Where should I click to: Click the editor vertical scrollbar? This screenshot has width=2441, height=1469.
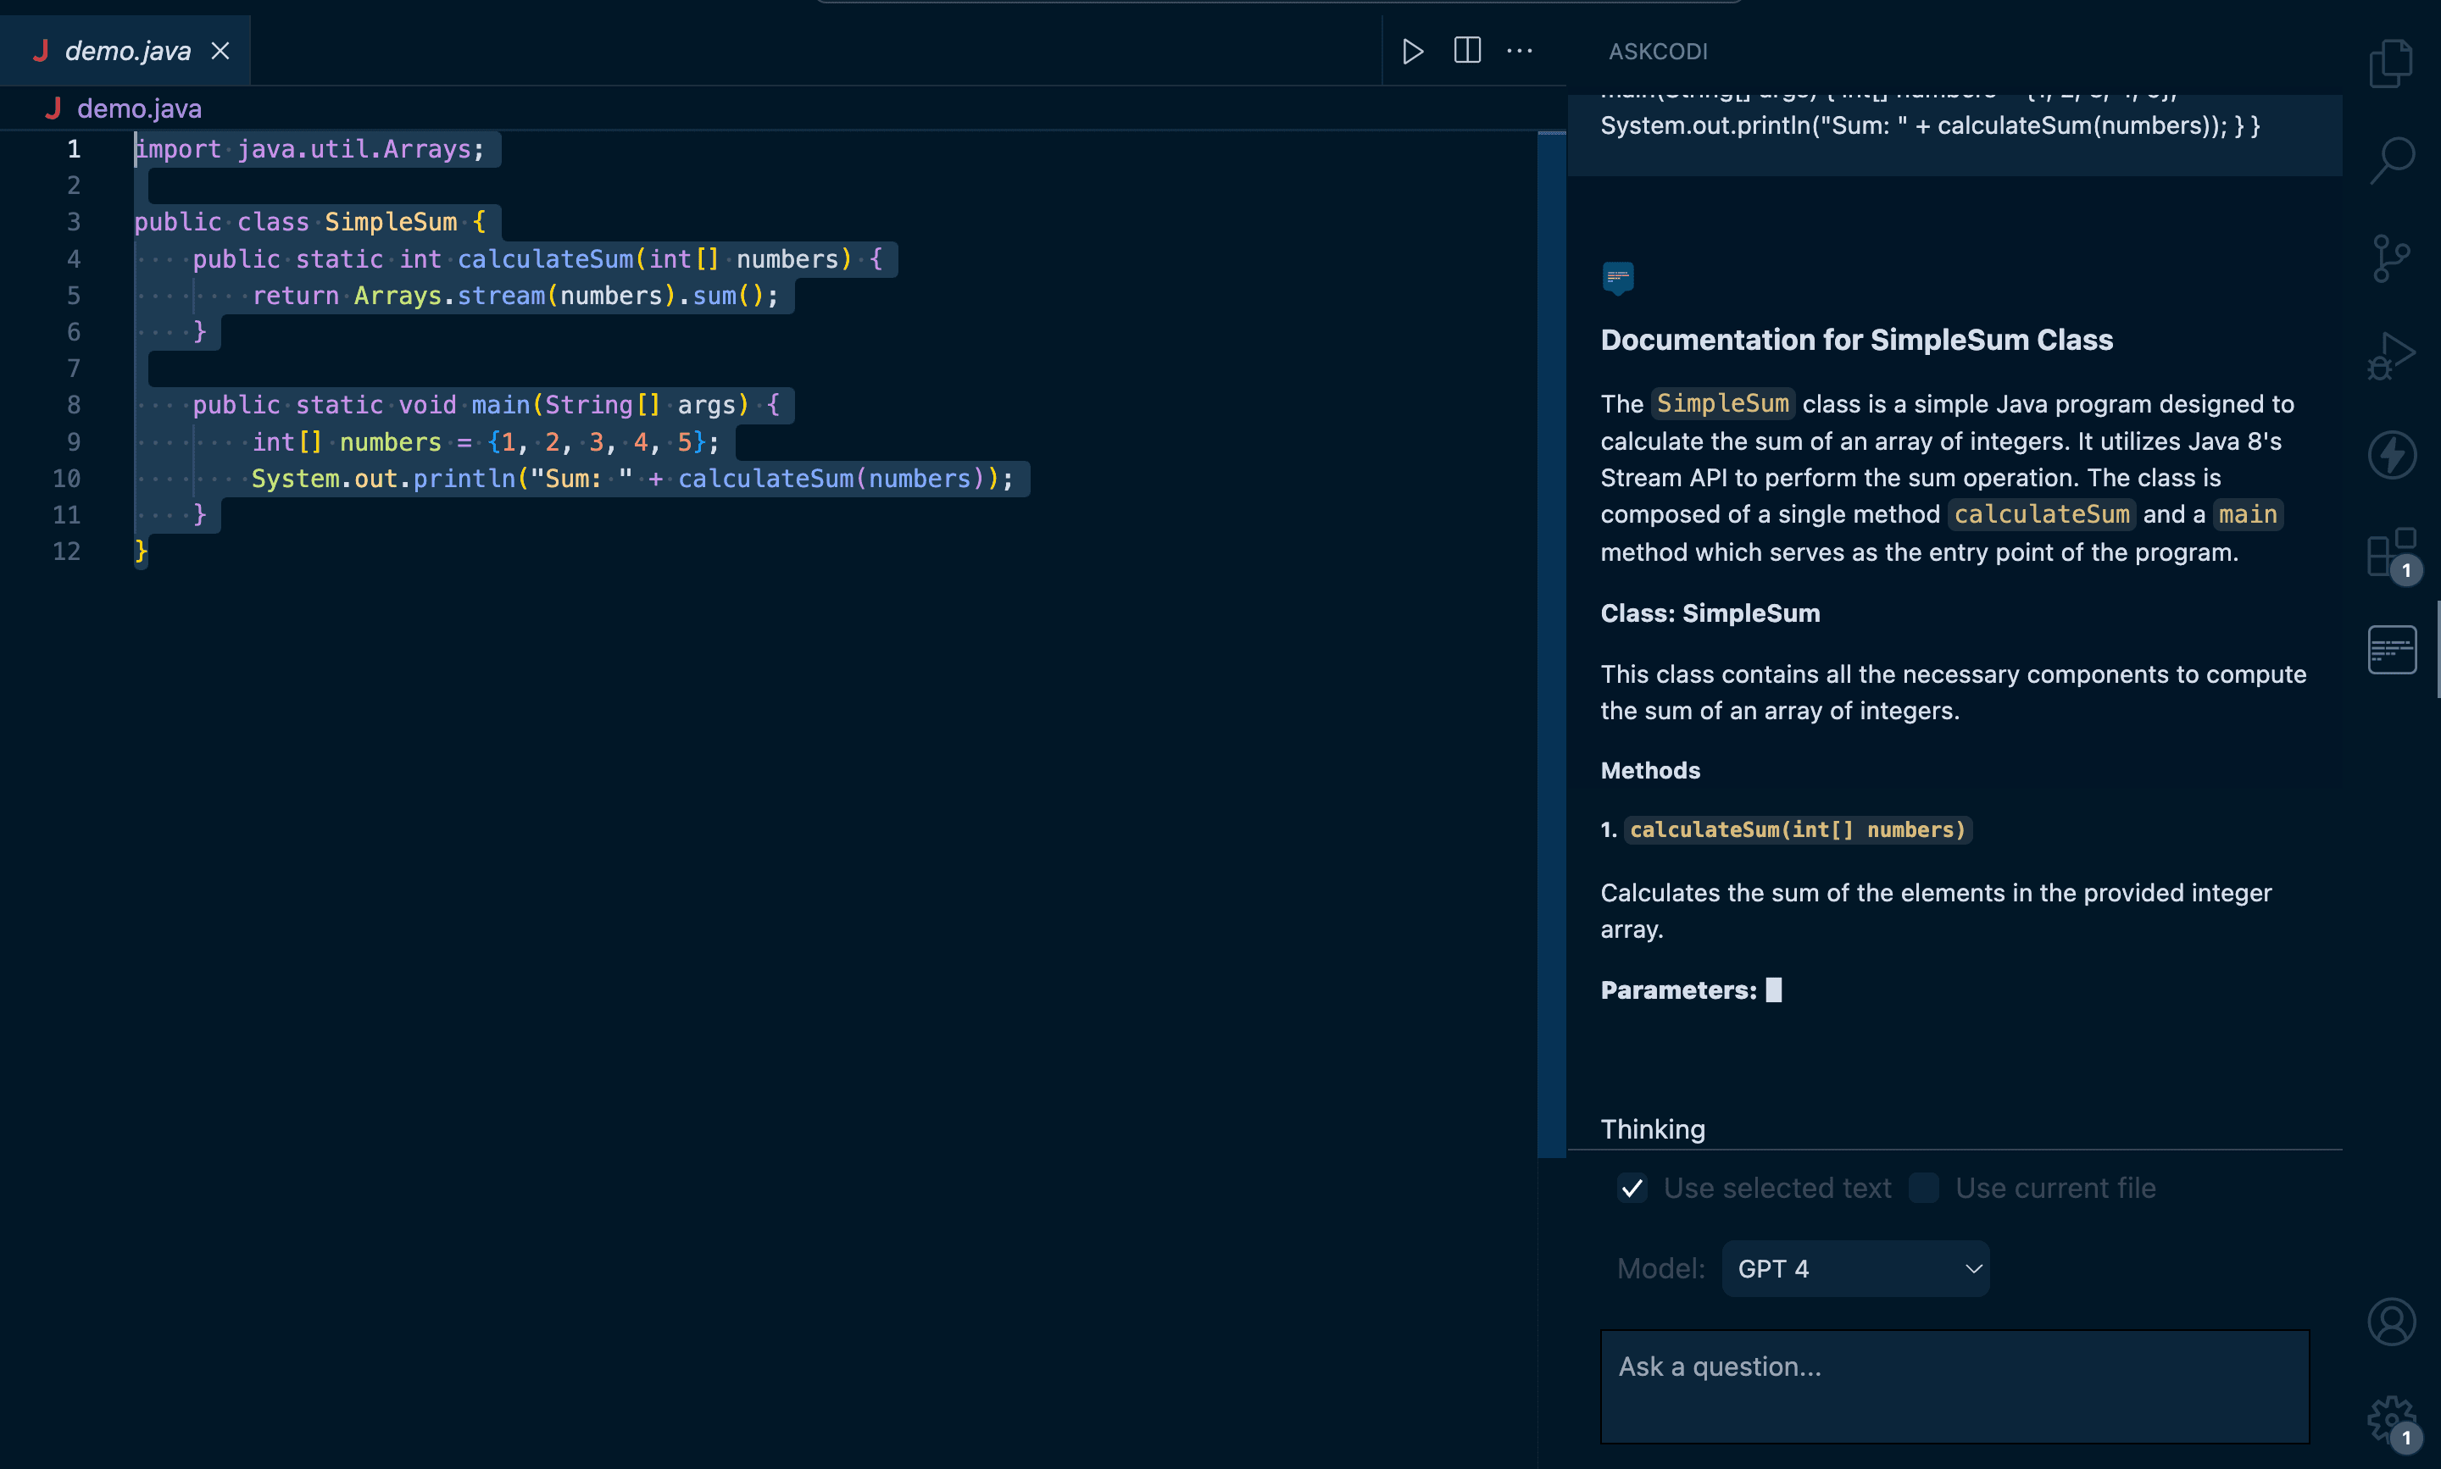[x=1551, y=644]
